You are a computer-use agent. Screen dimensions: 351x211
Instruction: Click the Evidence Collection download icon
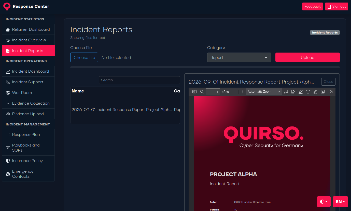point(8,103)
